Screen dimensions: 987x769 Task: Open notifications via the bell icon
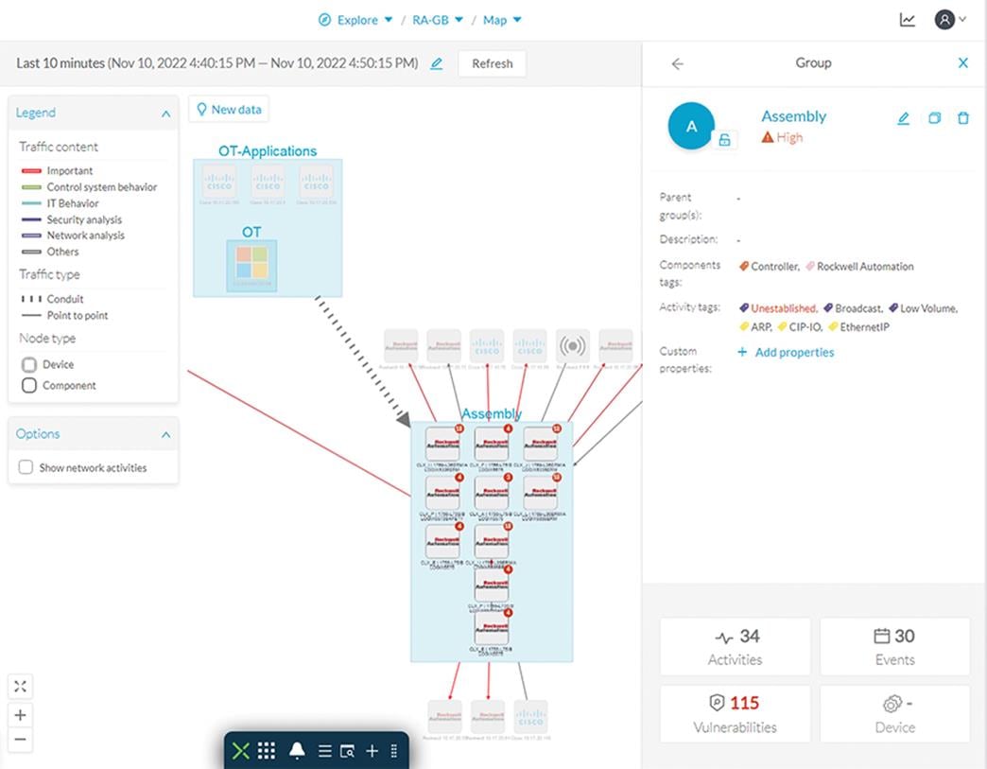tap(298, 750)
